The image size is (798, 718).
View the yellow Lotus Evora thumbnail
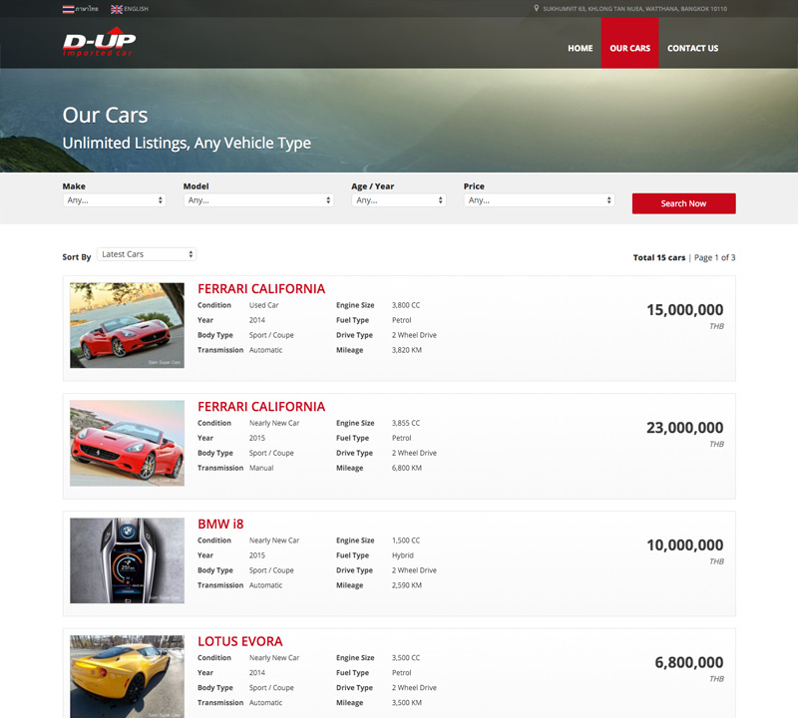coord(128,676)
